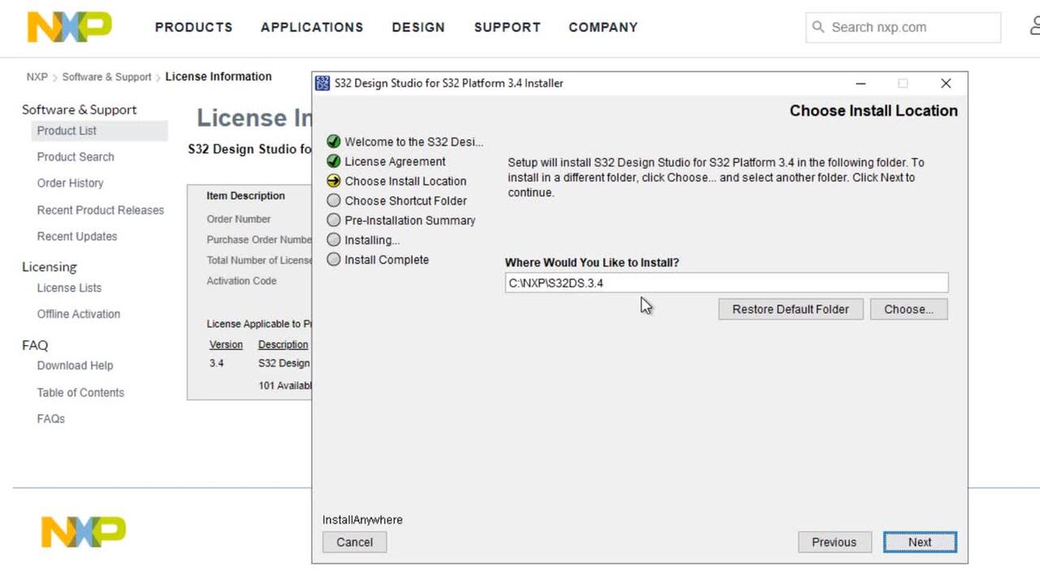Click the Pre-Installation Summary step circle

[x=333, y=220]
